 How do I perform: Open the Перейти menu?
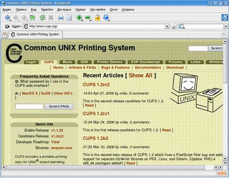47,9
